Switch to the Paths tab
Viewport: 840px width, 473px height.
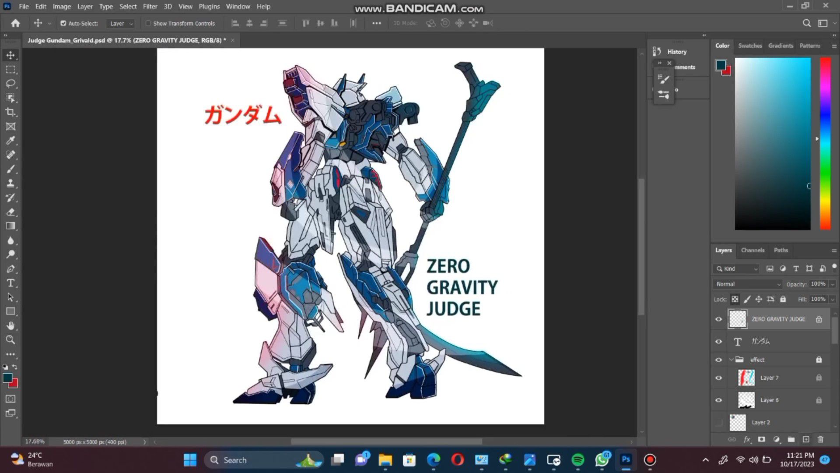780,251
